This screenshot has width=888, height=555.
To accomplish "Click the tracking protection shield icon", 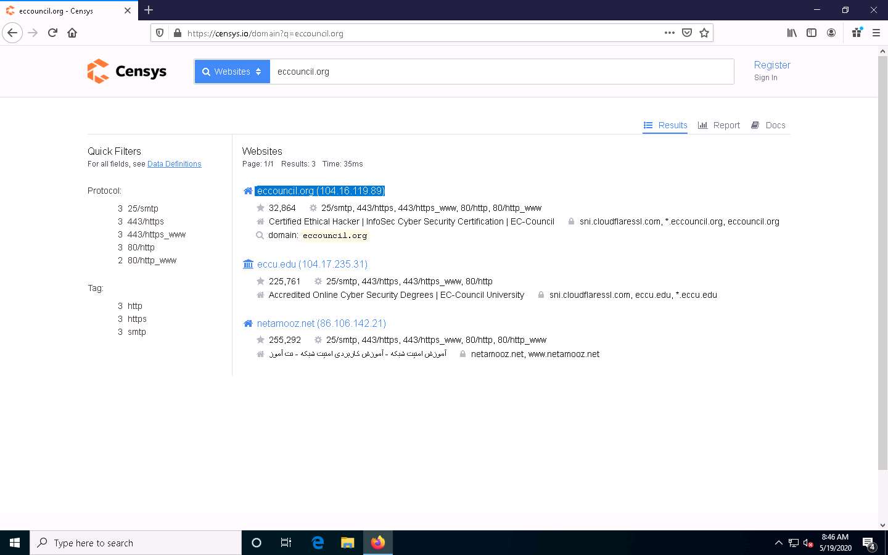I will coord(160,33).
